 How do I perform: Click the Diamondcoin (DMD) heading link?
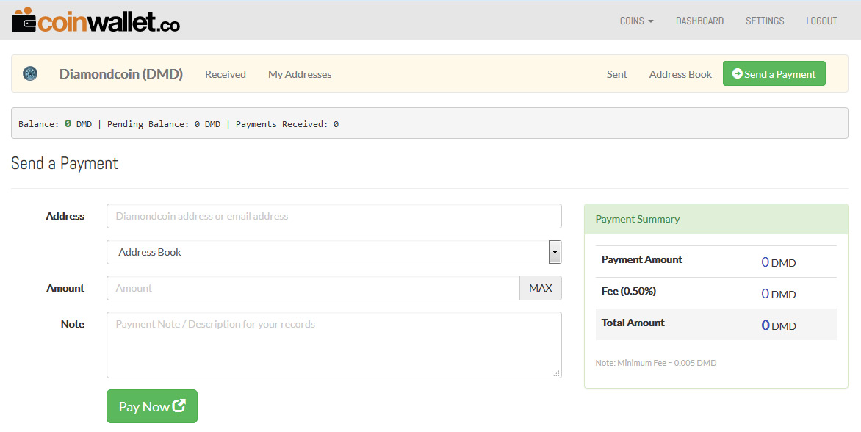click(120, 74)
